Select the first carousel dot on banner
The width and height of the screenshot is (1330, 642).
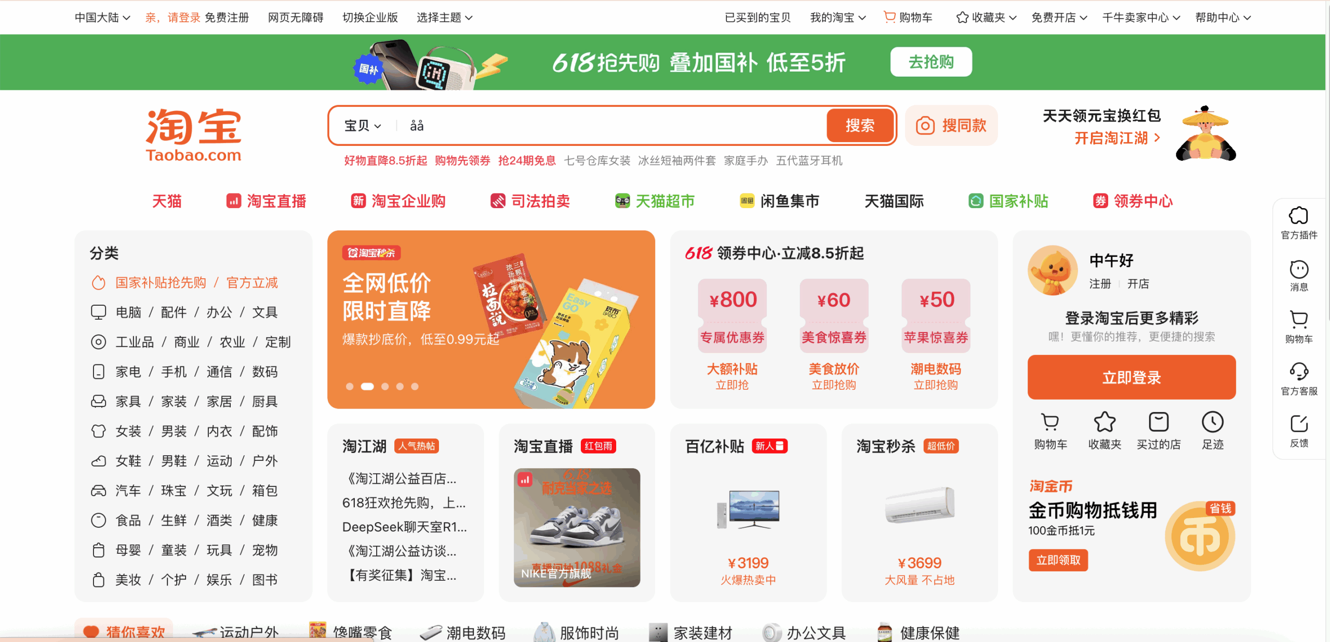click(350, 386)
